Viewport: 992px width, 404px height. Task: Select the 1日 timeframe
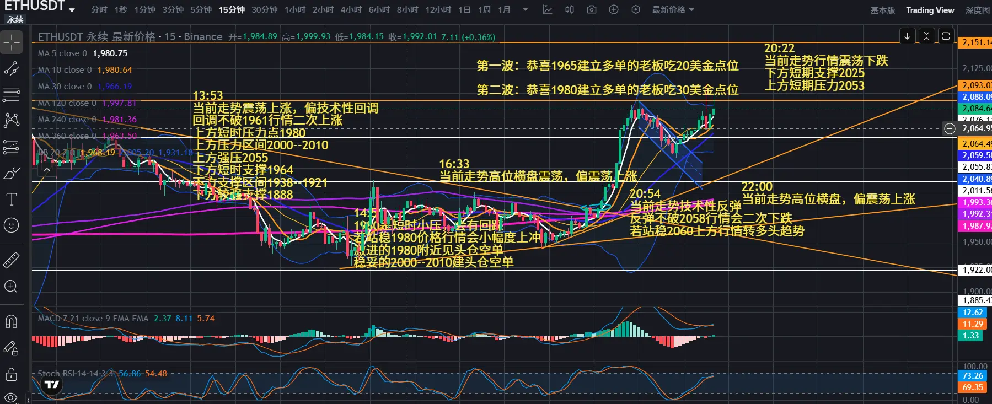point(464,10)
